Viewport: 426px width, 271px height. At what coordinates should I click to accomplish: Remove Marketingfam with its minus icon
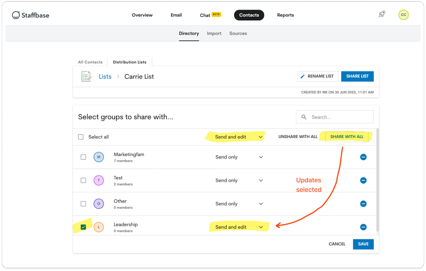pos(363,157)
